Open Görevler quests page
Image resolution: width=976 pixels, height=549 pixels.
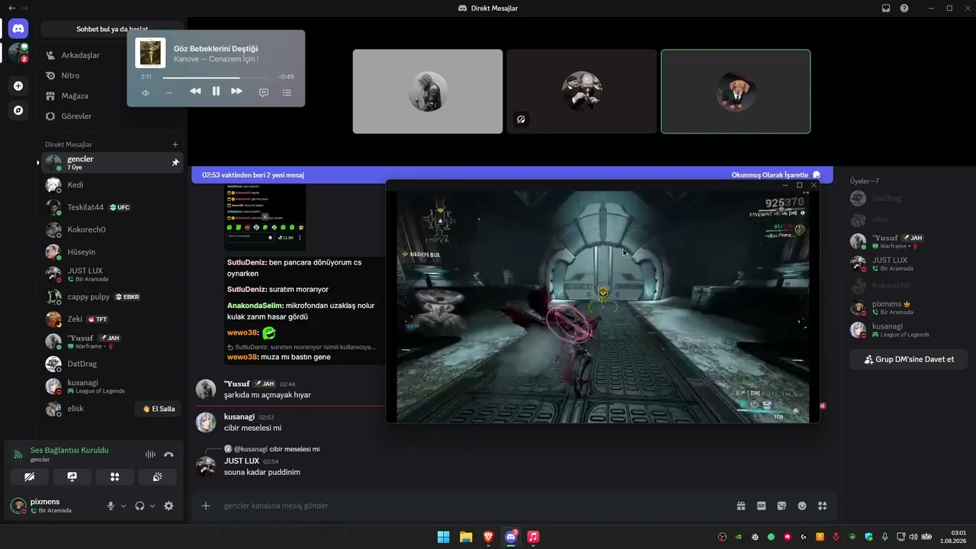(113, 116)
